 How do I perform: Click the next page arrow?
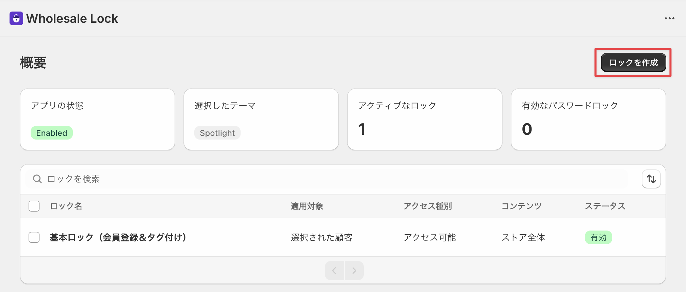coord(354,271)
